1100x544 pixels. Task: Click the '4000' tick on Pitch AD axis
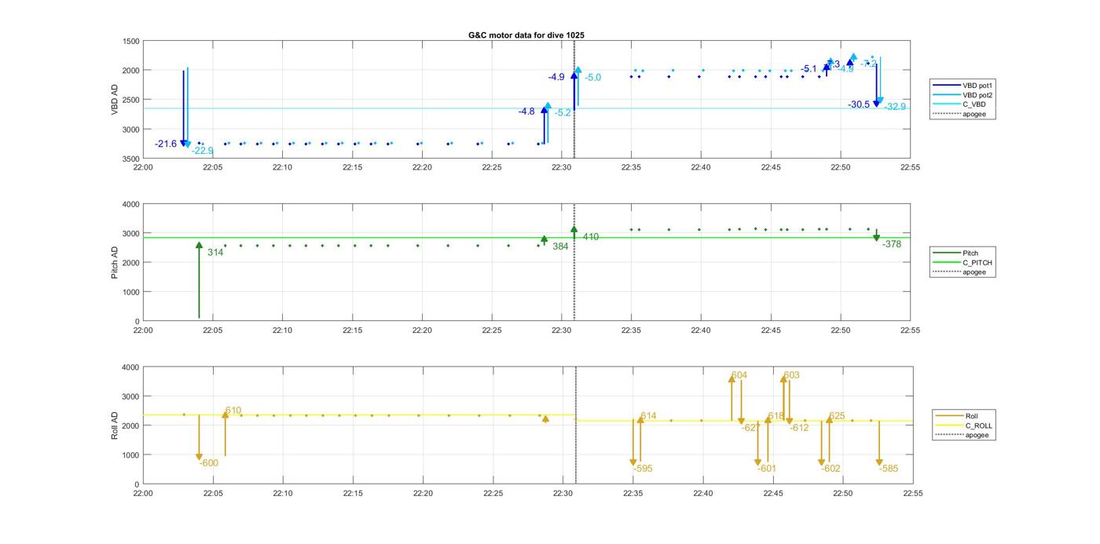[x=131, y=204]
